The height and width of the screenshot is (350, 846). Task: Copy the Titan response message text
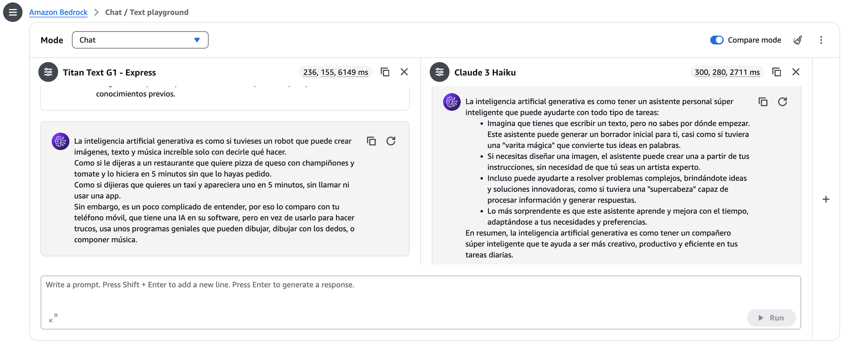tap(371, 141)
